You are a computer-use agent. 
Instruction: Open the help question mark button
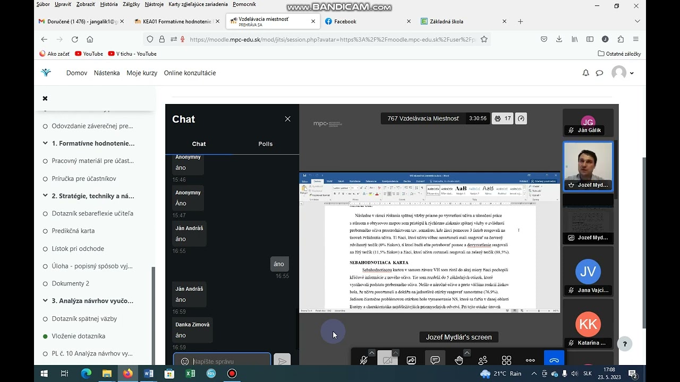pyautogui.click(x=625, y=343)
